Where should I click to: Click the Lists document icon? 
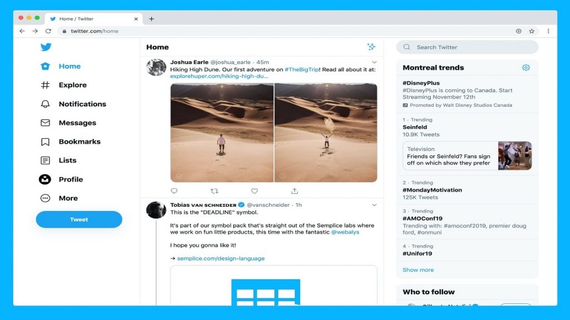click(46, 161)
